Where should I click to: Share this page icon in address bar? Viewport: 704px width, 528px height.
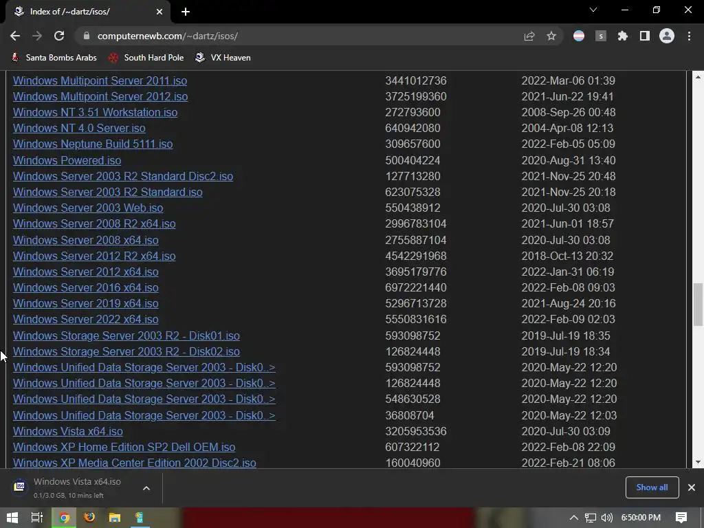[x=529, y=36]
